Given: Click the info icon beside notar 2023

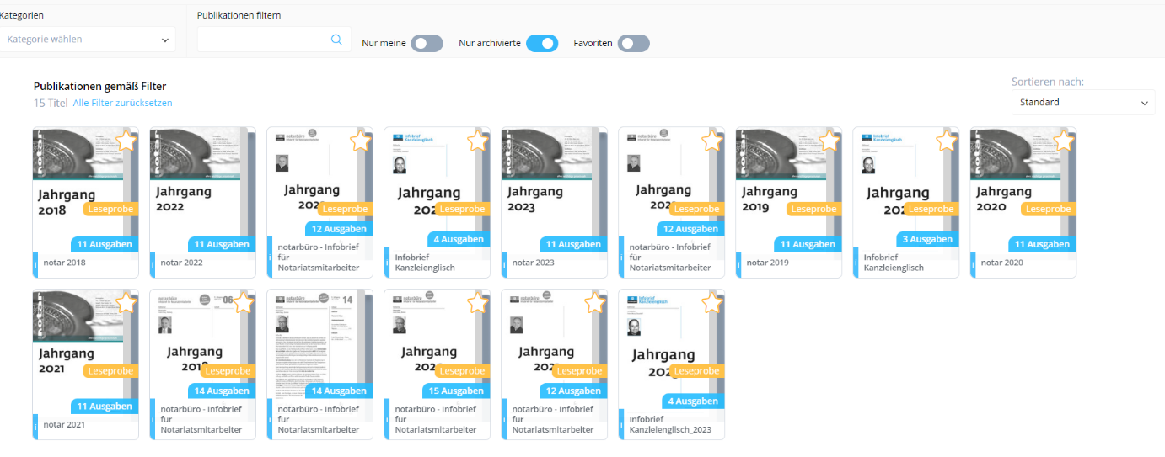Looking at the screenshot, I should tap(505, 263).
